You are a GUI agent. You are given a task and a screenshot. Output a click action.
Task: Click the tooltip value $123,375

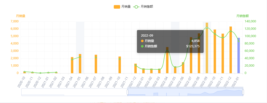(x=193, y=46)
